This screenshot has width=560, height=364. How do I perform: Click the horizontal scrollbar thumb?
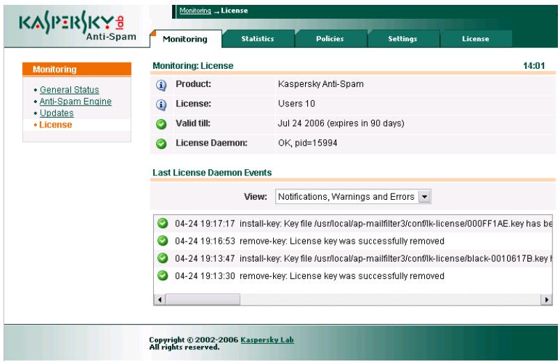click(x=203, y=300)
